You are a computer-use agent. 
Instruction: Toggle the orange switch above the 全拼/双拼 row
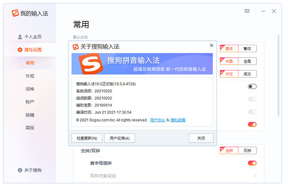[252, 125]
